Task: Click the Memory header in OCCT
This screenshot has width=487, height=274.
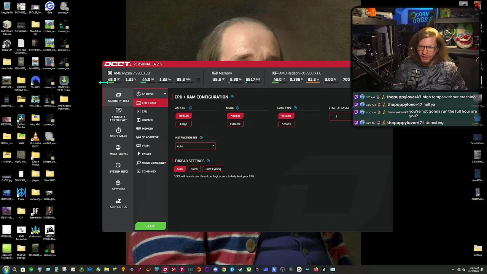Action: pyautogui.click(x=222, y=73)
